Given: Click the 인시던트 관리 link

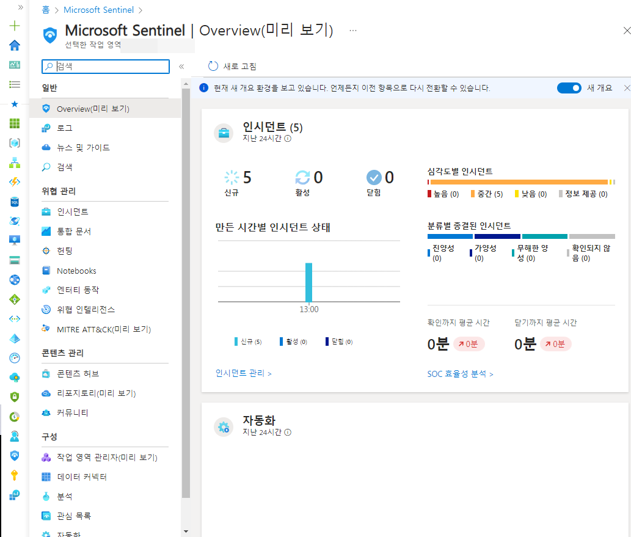Looking at the screenshot, I should click(244, 373).
